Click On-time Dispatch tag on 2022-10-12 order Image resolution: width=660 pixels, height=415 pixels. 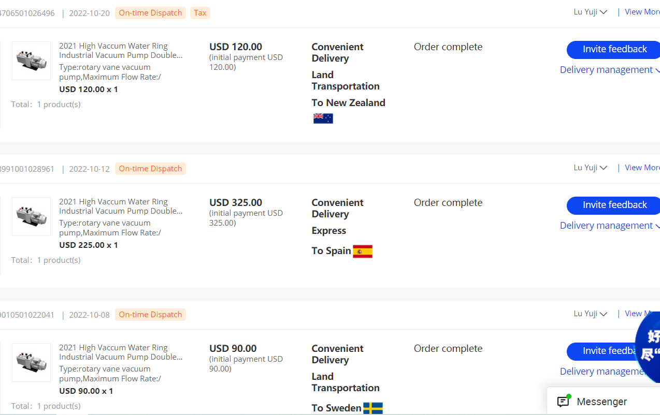point(150,169)
